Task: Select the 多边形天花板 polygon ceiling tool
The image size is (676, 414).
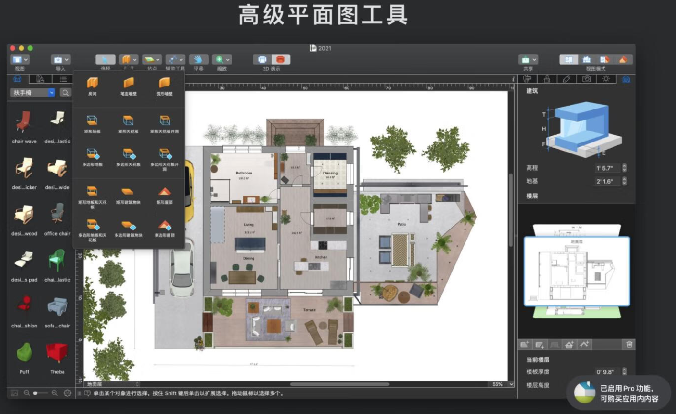Action: pyautogui.click(x=128, y=157)
